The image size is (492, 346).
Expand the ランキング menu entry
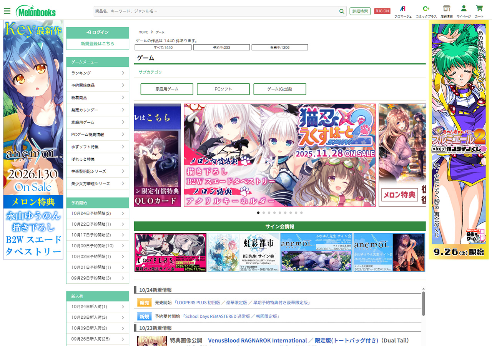point(98,73)
